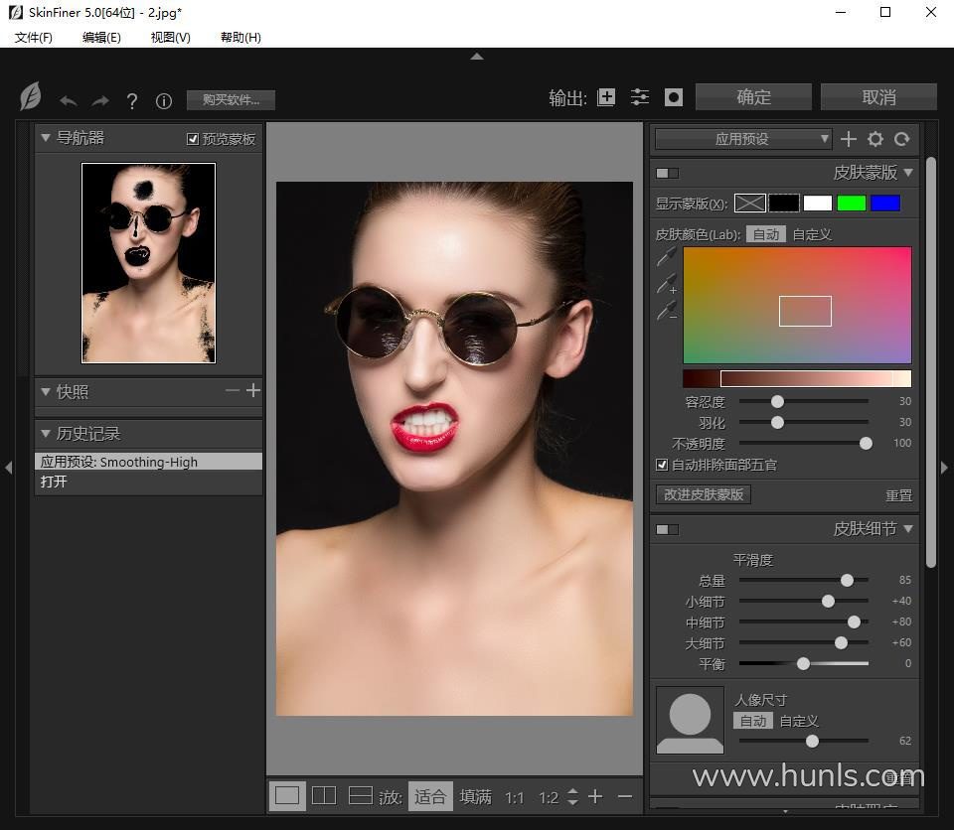Click the output new layer plus icon

(x=606, y=97)
